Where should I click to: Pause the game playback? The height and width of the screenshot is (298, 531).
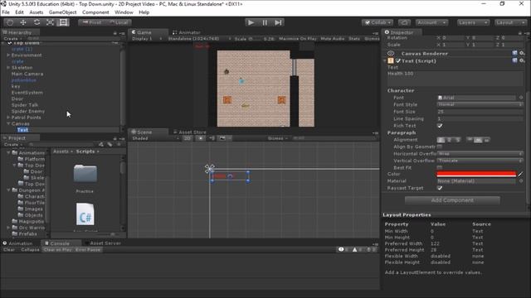click(265, 22)
